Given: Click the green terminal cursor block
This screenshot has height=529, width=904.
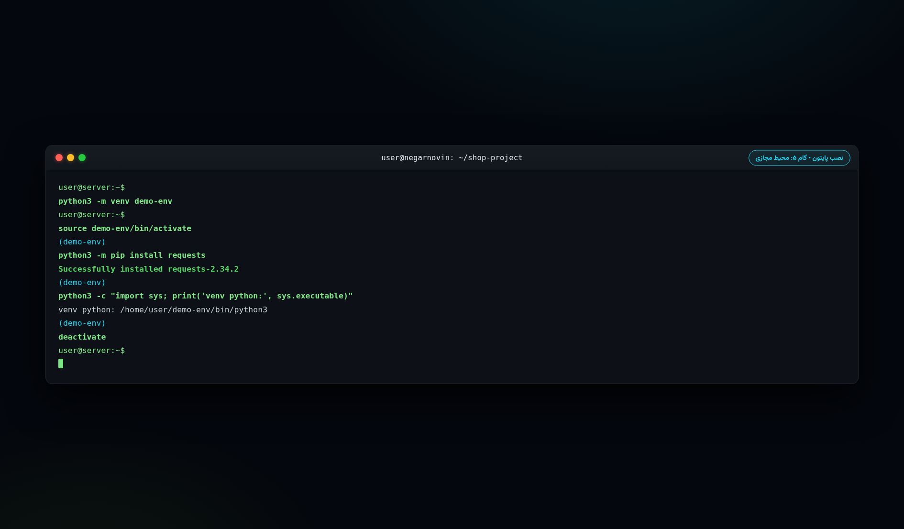Looking at the screenshot, I should [x=61, y=364].
